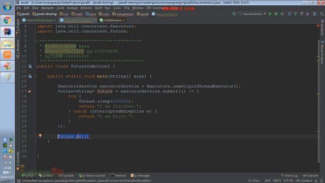The height and width of the screenshot is (183, 325).
Task: Open the Code menu
Action: click(60, 8)
